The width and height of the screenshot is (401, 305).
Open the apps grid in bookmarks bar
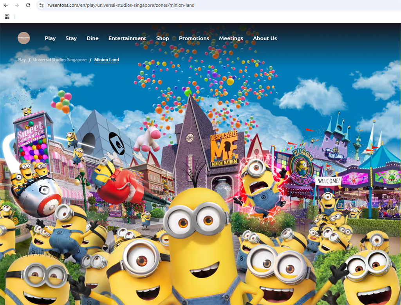[x=7, y=16]
